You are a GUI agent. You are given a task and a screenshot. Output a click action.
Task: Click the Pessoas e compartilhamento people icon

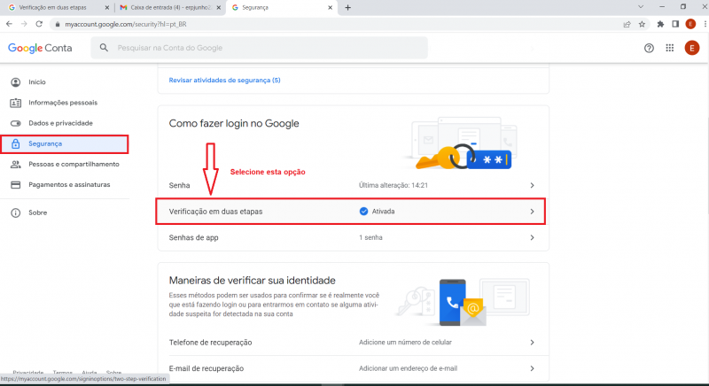point(16,165)
